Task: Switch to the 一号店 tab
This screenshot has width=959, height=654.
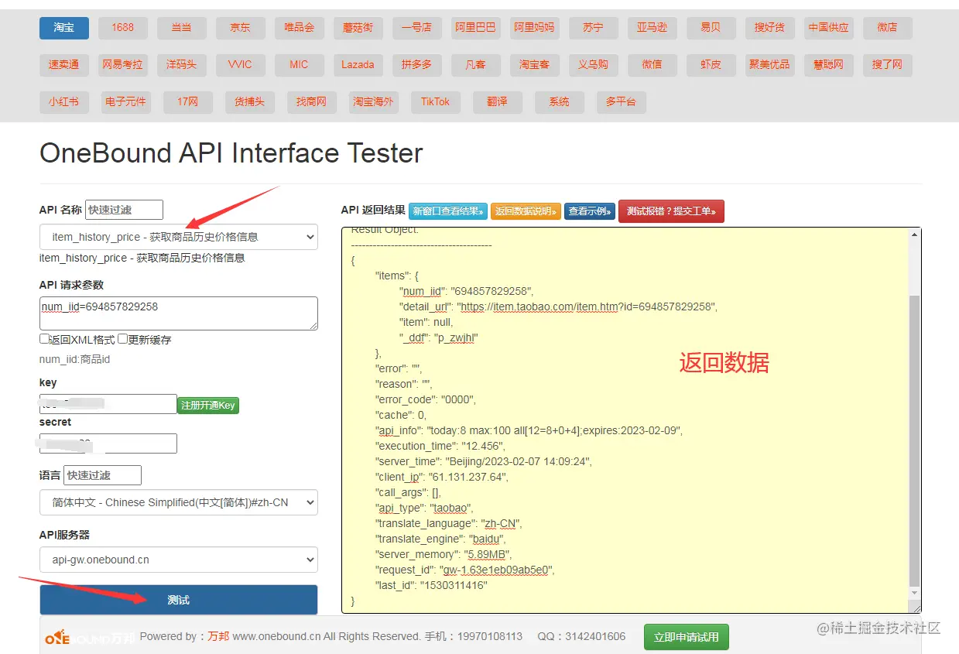Action: click(x=416, y=28)
